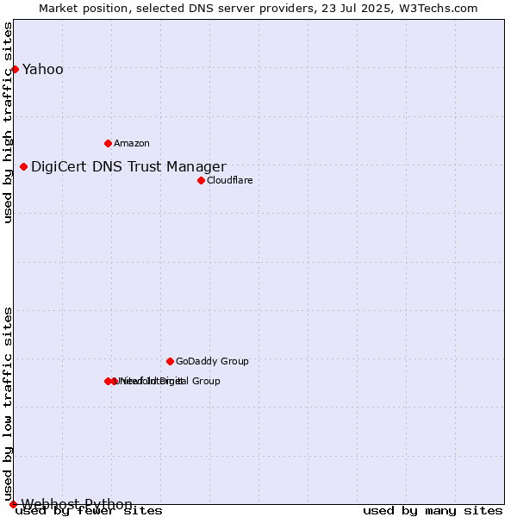Select the 'Amazon' label text

point(132,143)
